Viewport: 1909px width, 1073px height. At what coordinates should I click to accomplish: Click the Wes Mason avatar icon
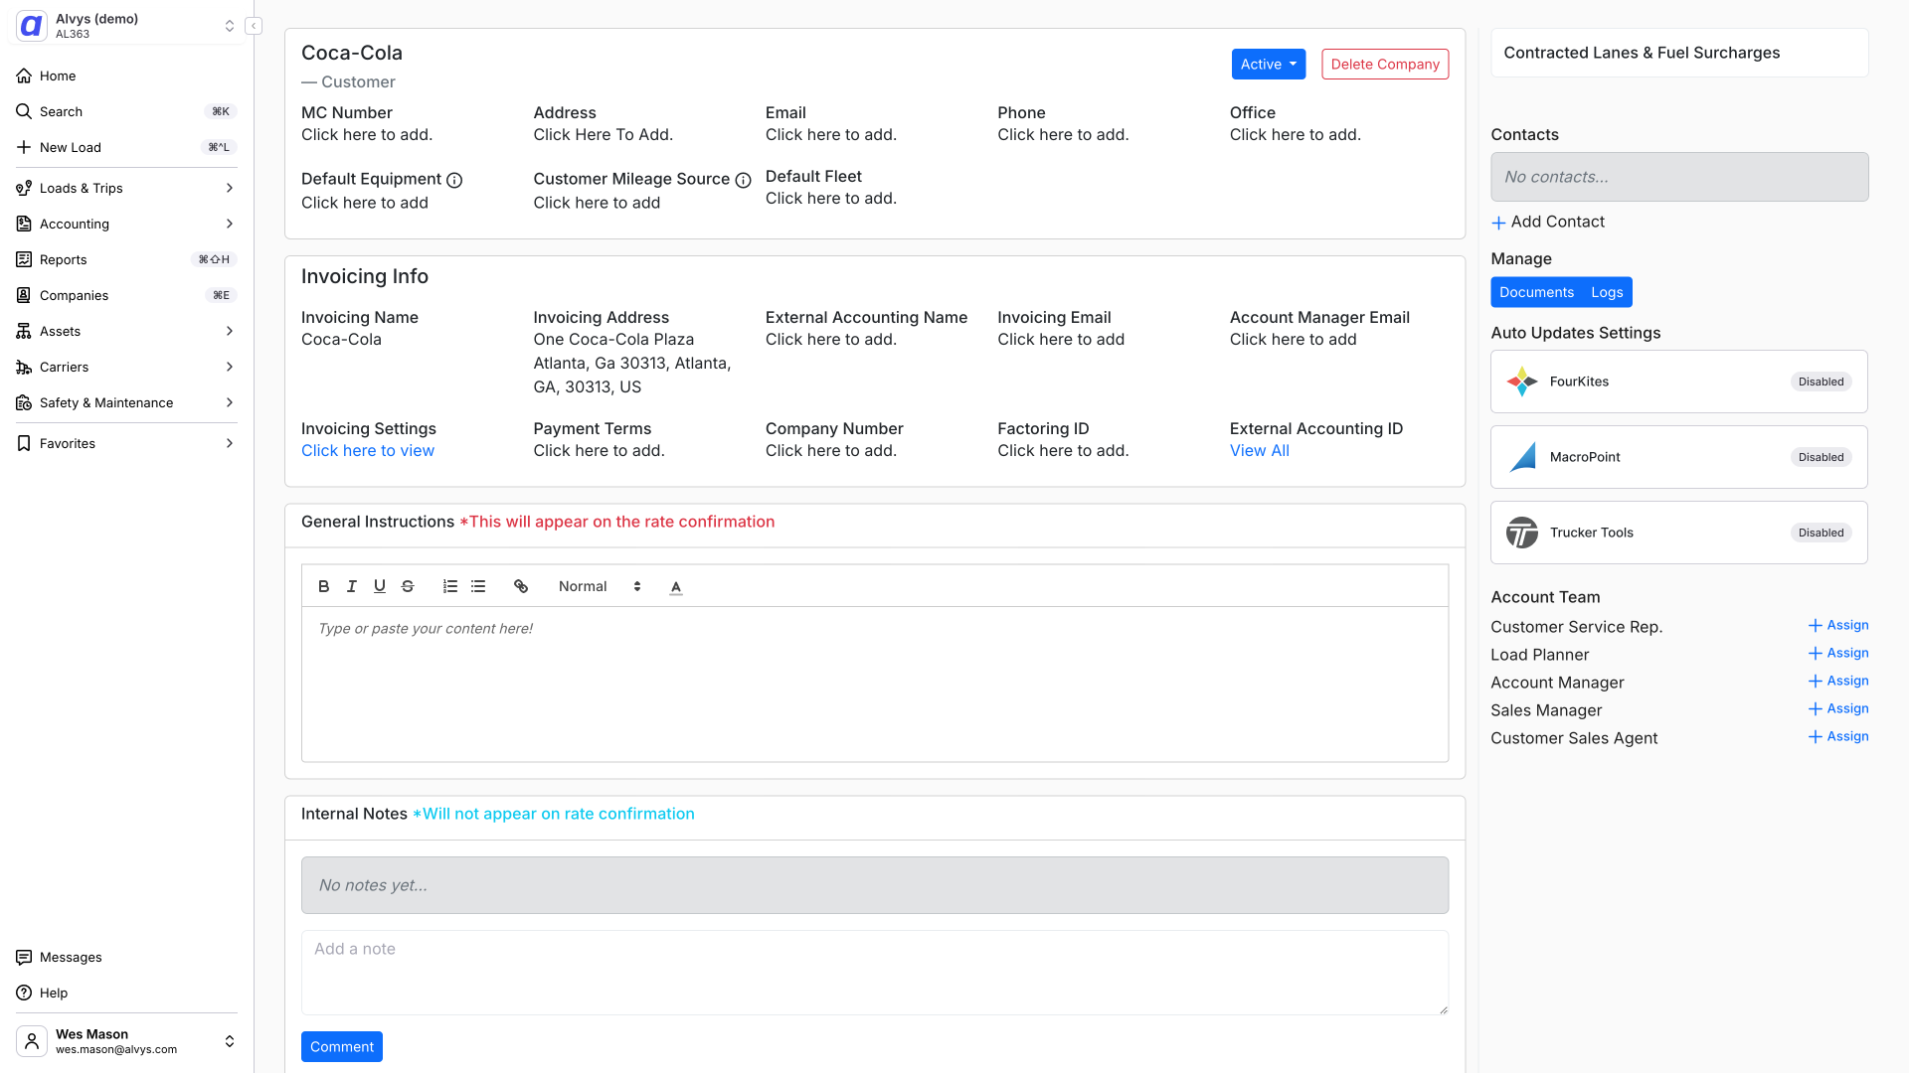click(x=32, y=1041)
